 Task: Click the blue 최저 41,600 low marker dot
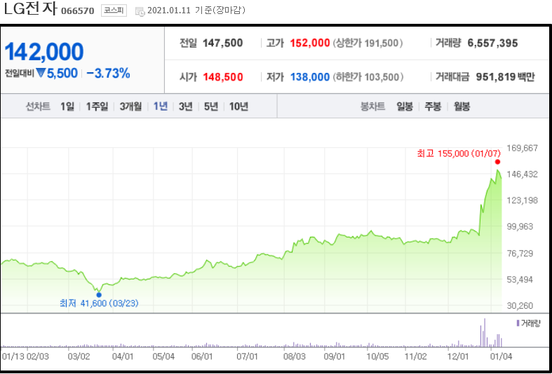coord(99,295)
